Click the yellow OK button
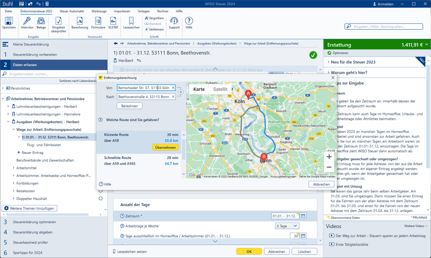This screenshot has height=258, width=431. pos(249,252)
